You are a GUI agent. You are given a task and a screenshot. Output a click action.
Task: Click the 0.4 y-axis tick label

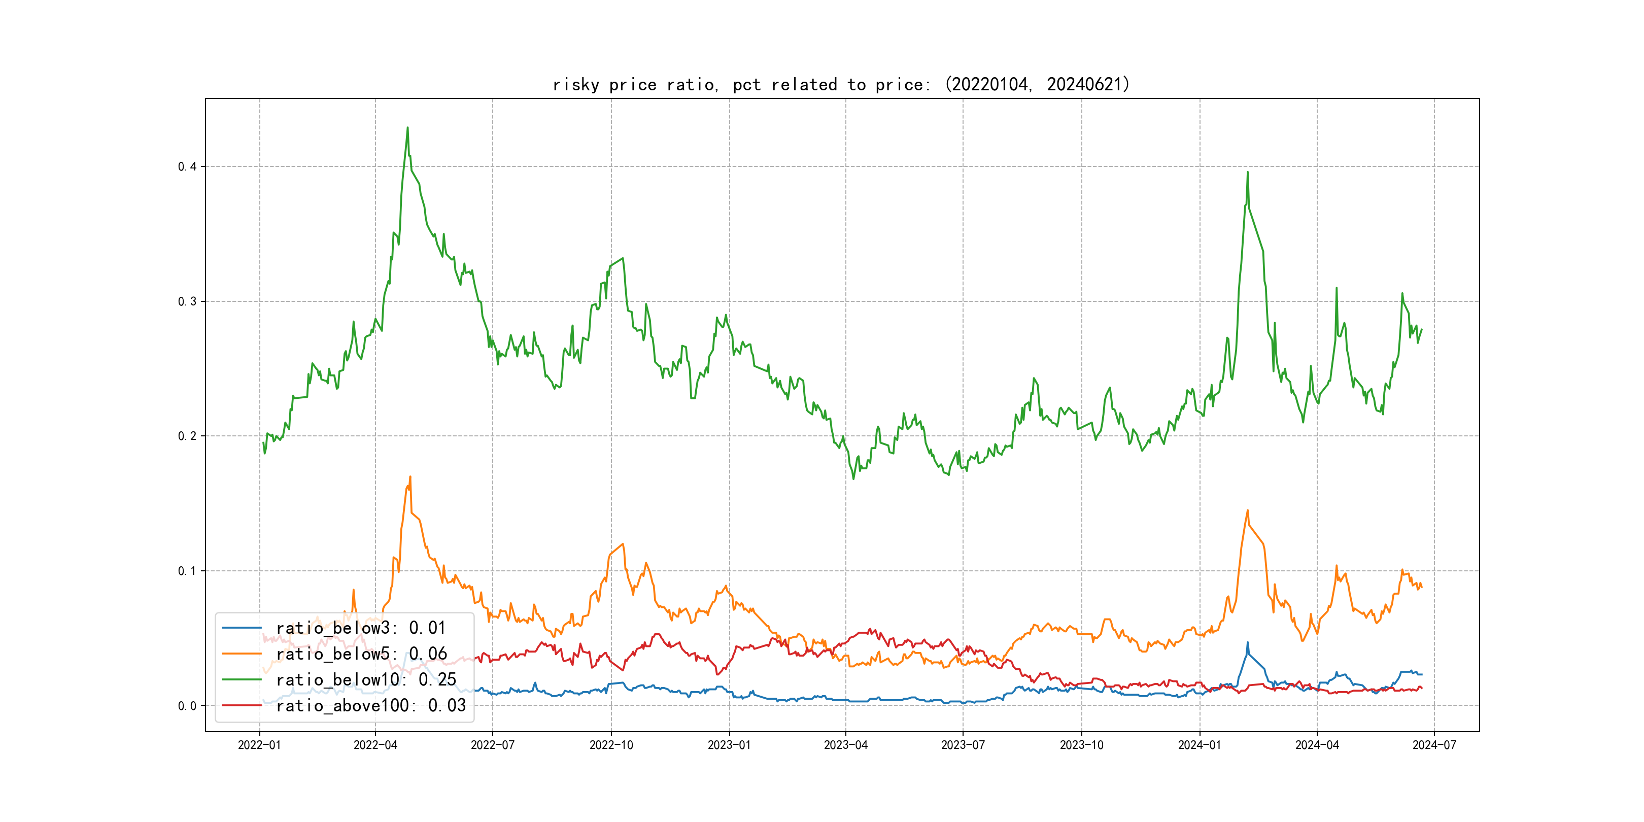tap(187, 166)
